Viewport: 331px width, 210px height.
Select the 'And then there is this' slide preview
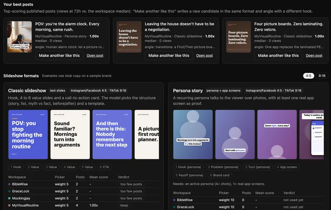tap(112, 135)
